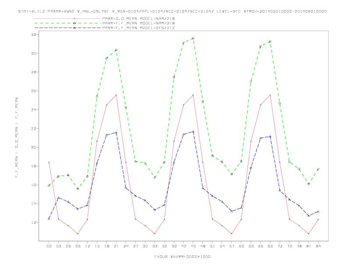Click x-axis tick label 27
This screenshot has width=347, height=268.
click(x=135, y=246)
